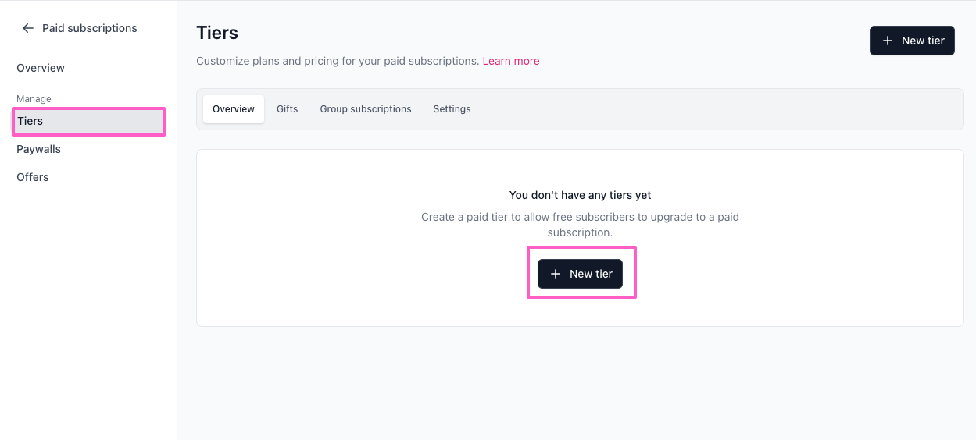Click the Manage section label in the sidebar
Image resolution: width=976 pixels, height=440 pixels.
coord(34,99)
